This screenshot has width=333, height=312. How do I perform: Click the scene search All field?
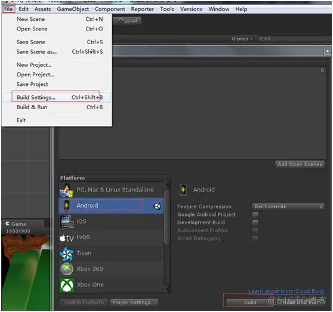294,39
